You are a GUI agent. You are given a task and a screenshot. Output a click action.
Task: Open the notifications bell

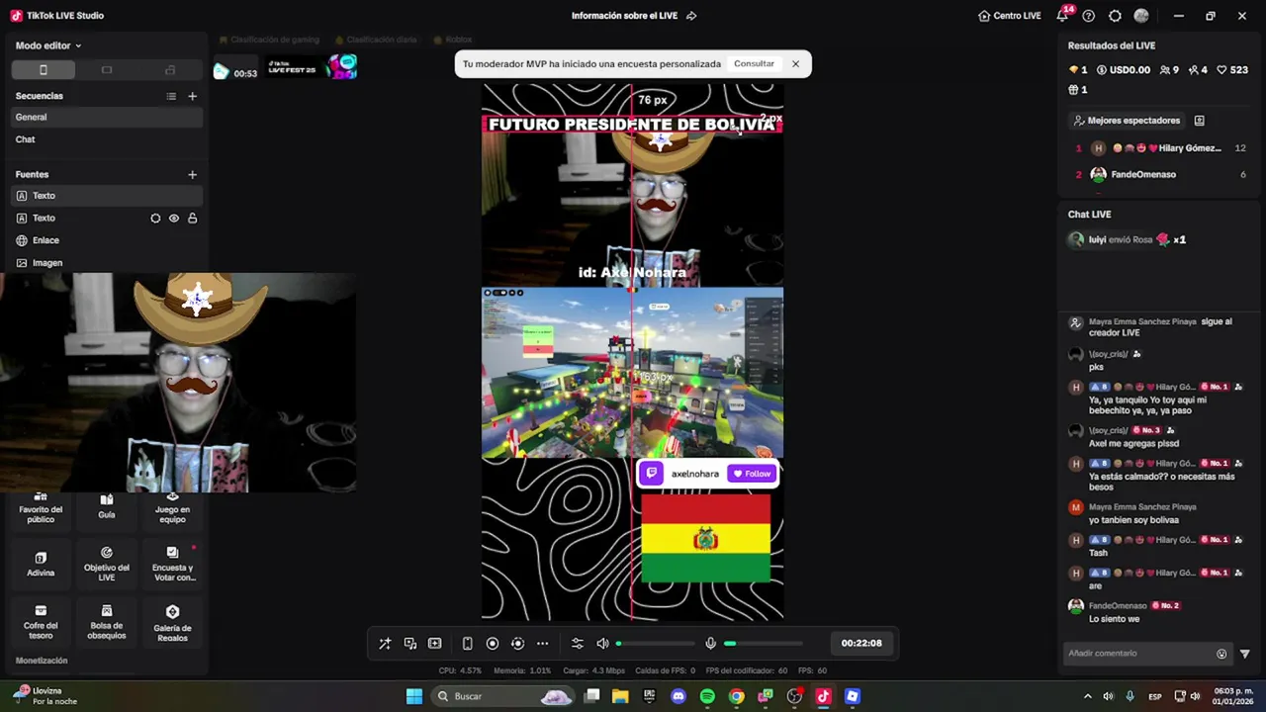tap(1063, 15)
